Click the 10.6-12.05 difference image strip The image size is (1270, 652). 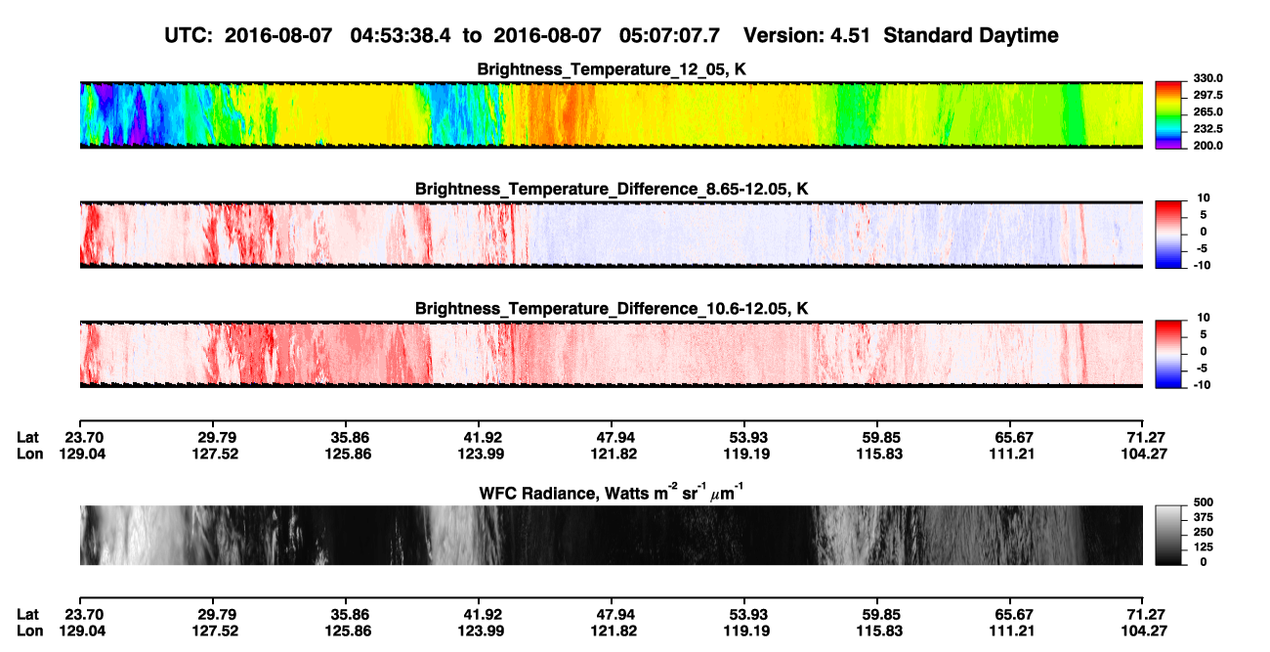(x=612, y=354)
